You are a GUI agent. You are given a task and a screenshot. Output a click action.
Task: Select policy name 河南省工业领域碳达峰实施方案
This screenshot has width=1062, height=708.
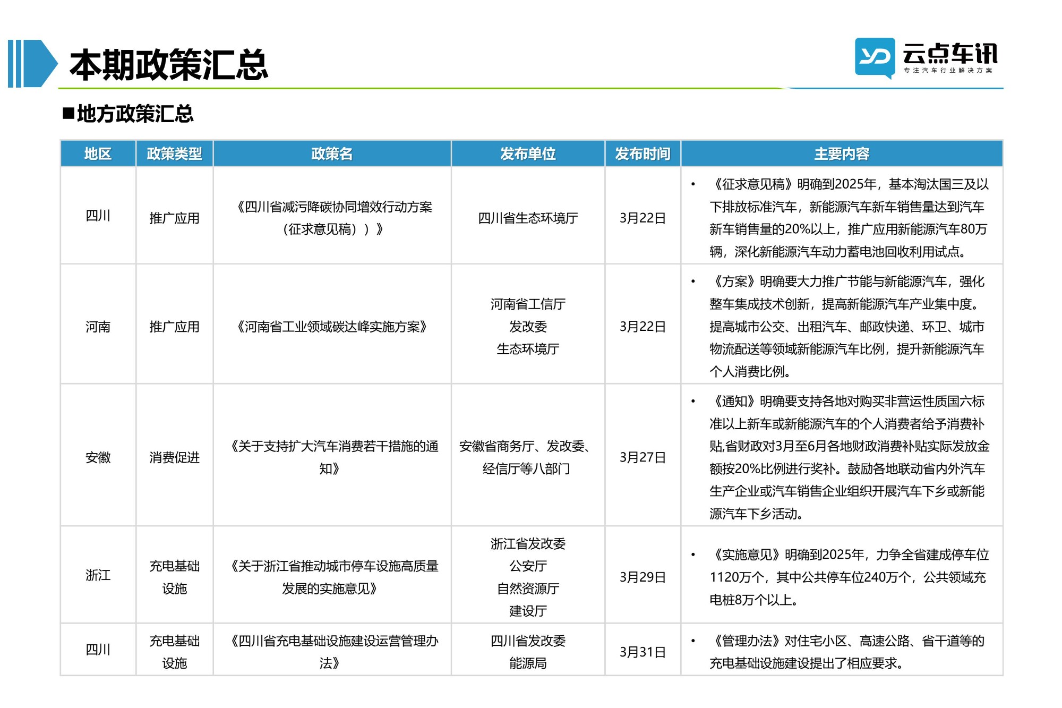tap(332, 327)
